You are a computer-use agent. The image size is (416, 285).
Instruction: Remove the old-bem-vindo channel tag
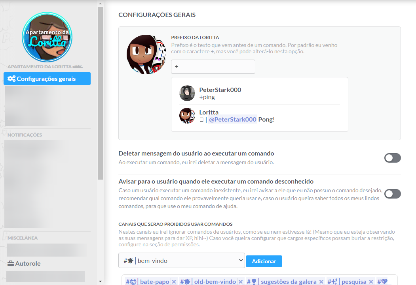coord(240,281)
